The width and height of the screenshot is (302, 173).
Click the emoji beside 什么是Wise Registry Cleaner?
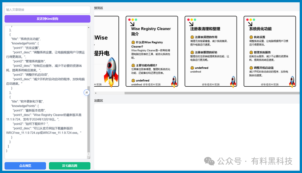click(133, 42)
